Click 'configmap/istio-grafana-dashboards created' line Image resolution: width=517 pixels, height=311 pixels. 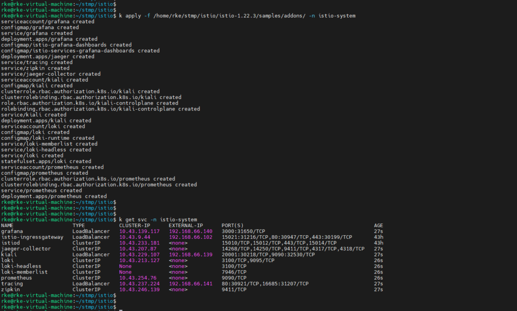coord(66,45)
